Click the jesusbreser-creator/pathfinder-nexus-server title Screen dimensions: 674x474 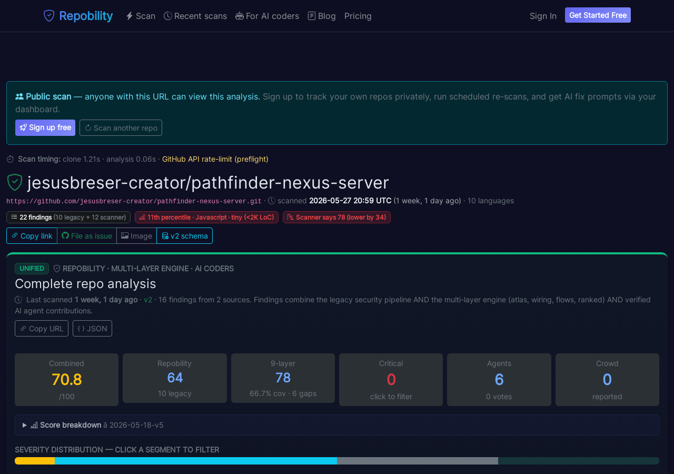208,182
